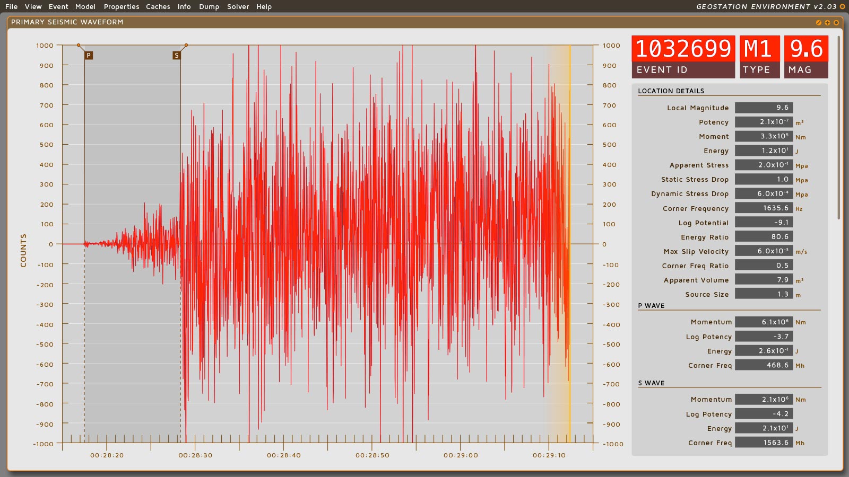Click the orange handle dot above P marker
This screenshot has width=849, height=477.
79,45
